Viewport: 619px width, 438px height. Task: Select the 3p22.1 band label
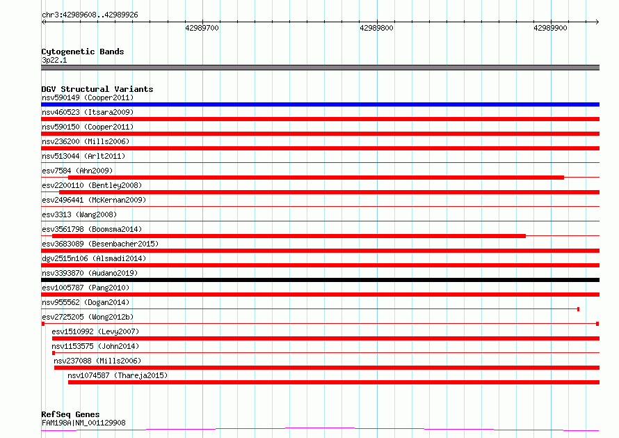[x=54, y=60]
